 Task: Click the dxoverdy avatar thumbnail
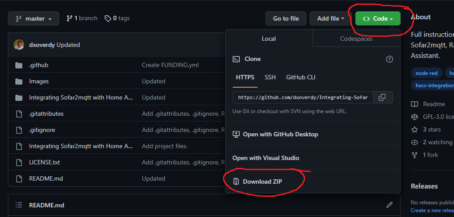[19, 45]
